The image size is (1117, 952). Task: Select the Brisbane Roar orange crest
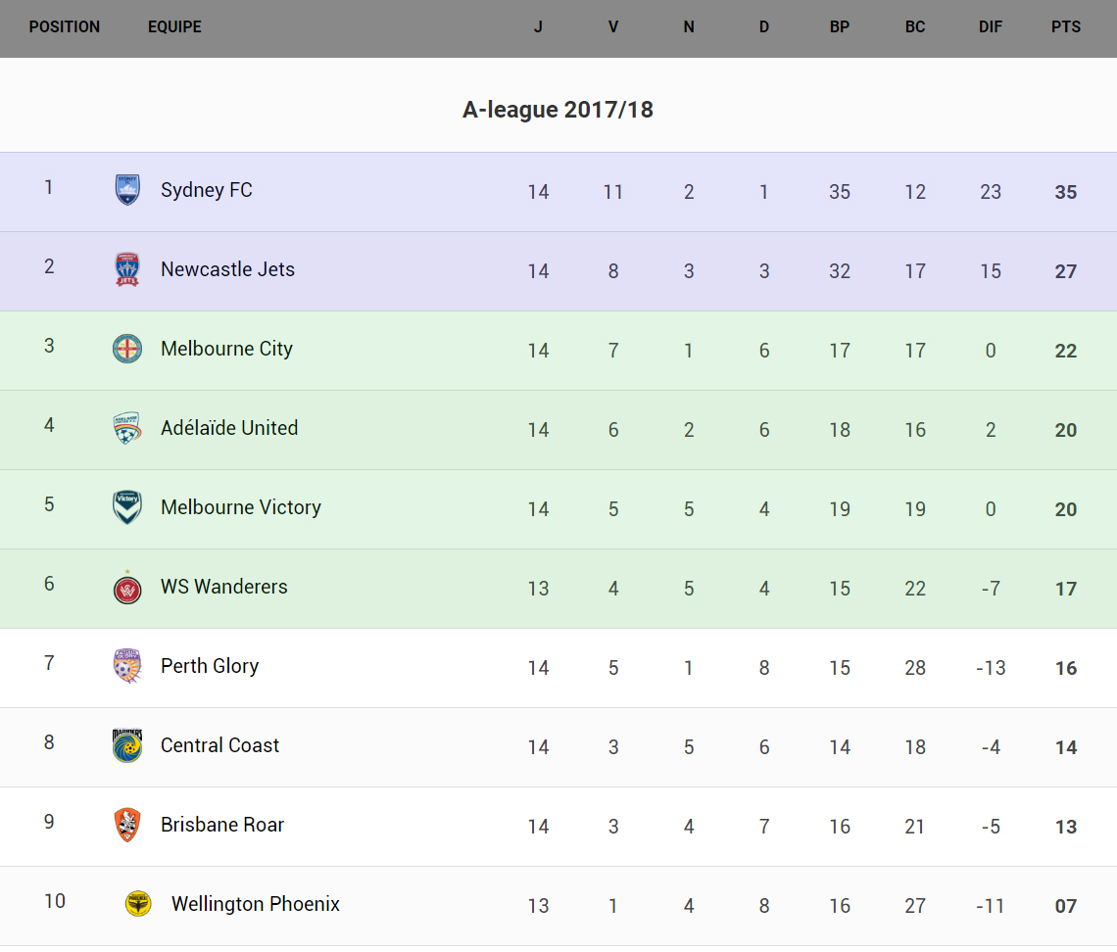127,825
